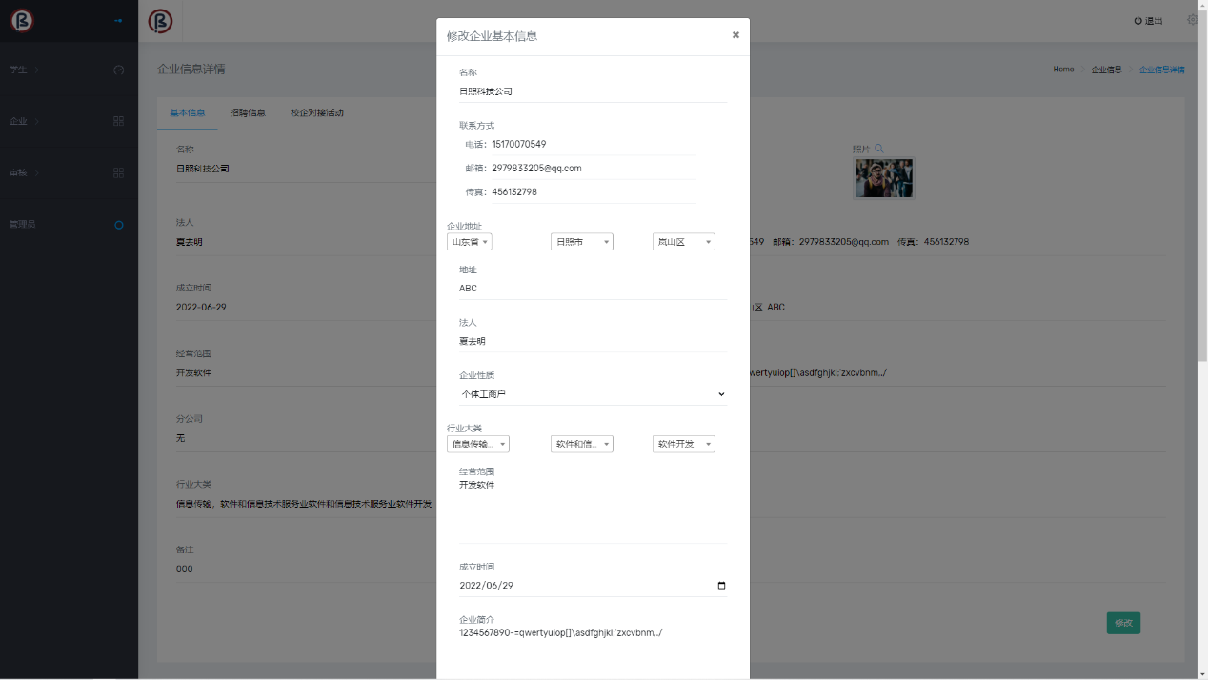Expand the 软件开发 industry dropdown

pyautogui.click(x=683, y=444)
